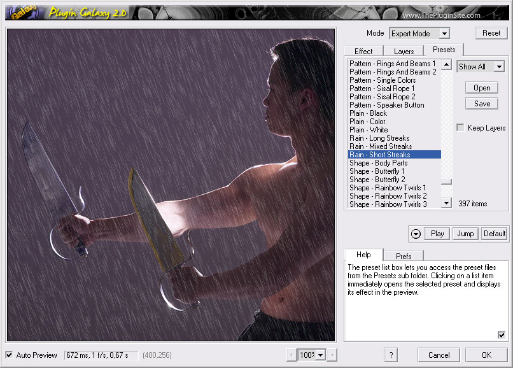The image size is (513, 368).
Task: Select preset Plain - White
Action: pos(395,130)
